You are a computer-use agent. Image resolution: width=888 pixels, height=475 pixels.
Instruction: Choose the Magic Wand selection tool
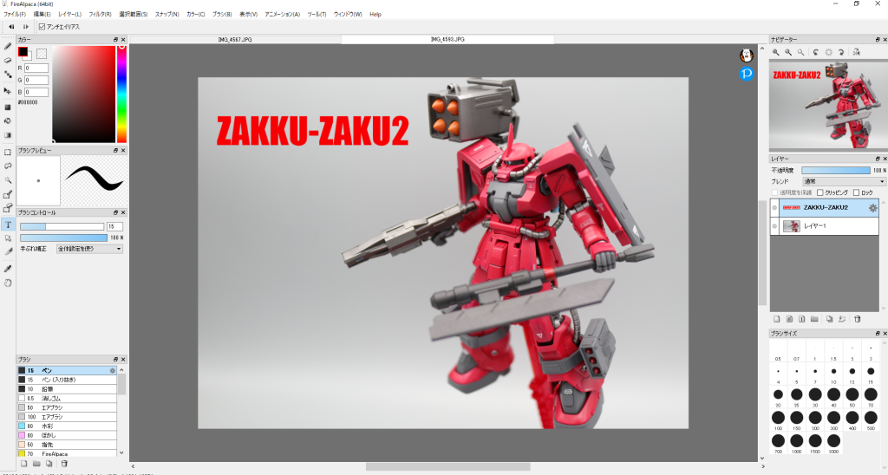8,179
